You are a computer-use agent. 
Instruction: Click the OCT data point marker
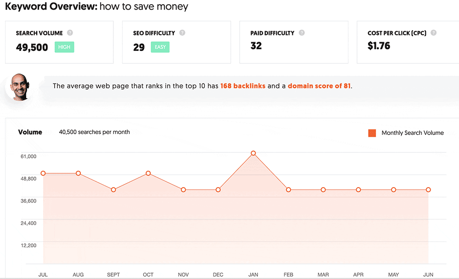point(148,173)
